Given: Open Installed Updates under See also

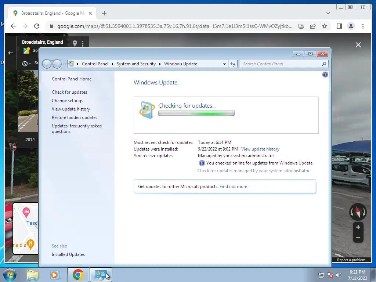Looking at the screenshot, I should [x=68, y=254].
